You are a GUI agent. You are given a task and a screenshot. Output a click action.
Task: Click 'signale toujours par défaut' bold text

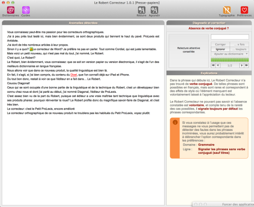pyautogui.click(x=218, y=109)
